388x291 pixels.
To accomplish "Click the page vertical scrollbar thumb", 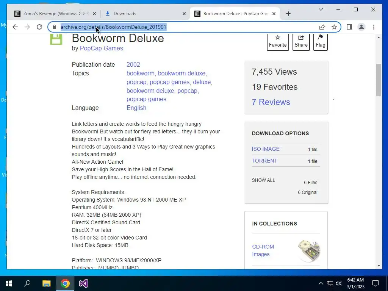I will (379, 80).
